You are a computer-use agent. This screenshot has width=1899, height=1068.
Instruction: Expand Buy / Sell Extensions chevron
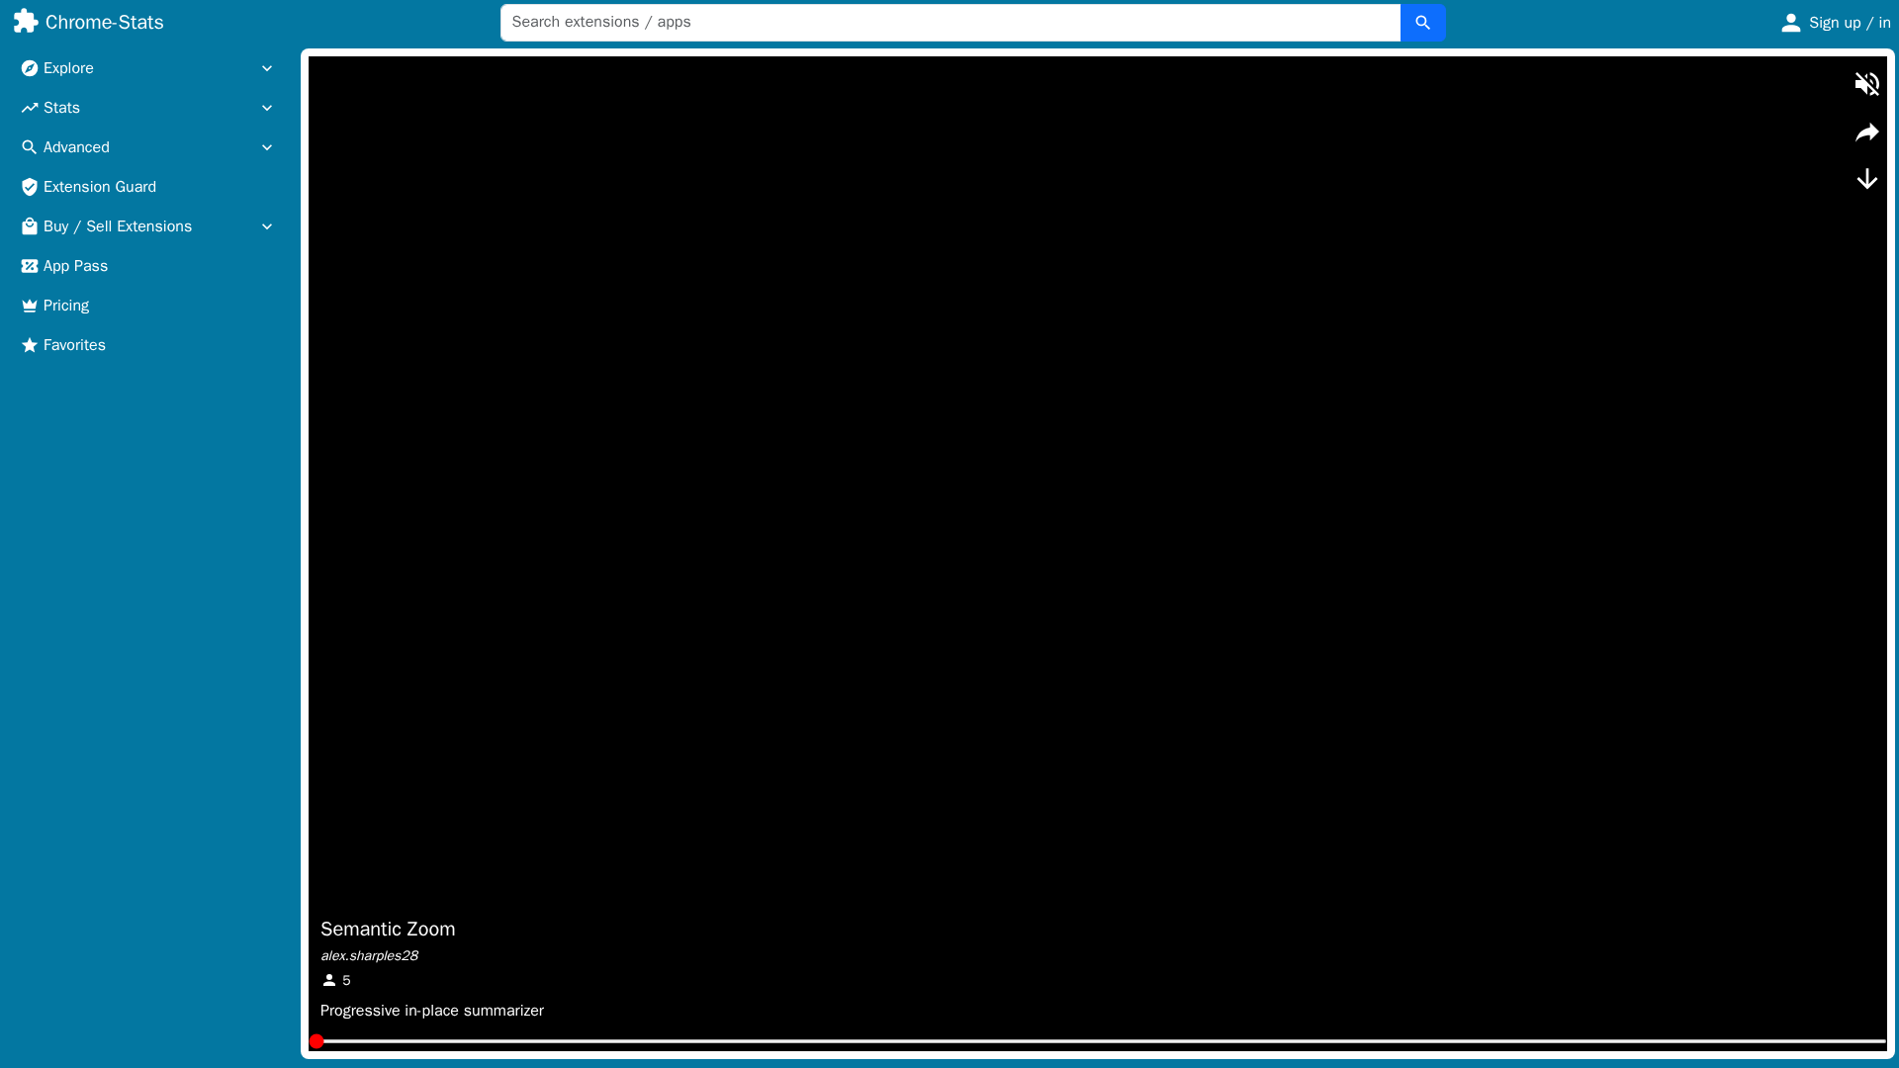coord(266,226)
